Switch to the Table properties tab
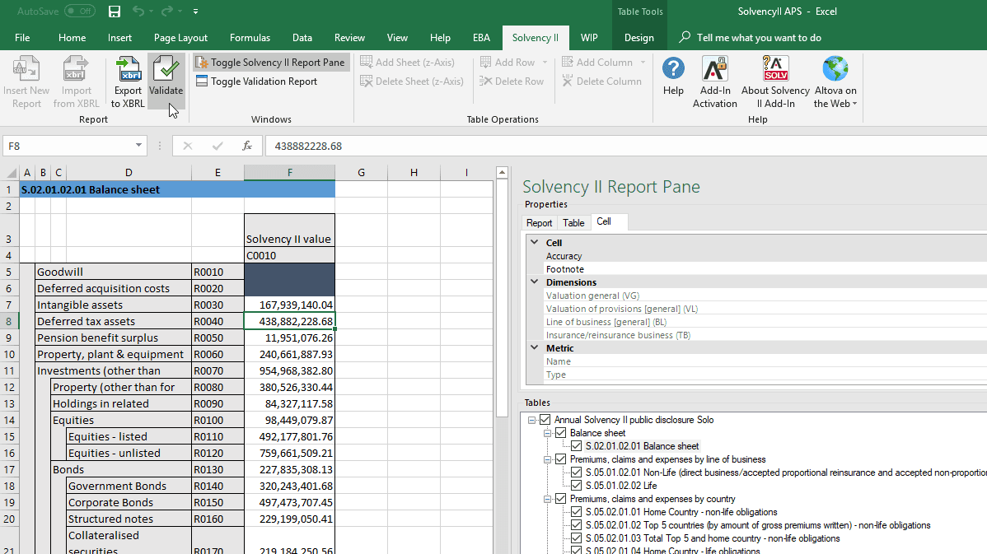The height and width of the screenshot is (554, 987). pyautogui.click(x=573, y=222)
